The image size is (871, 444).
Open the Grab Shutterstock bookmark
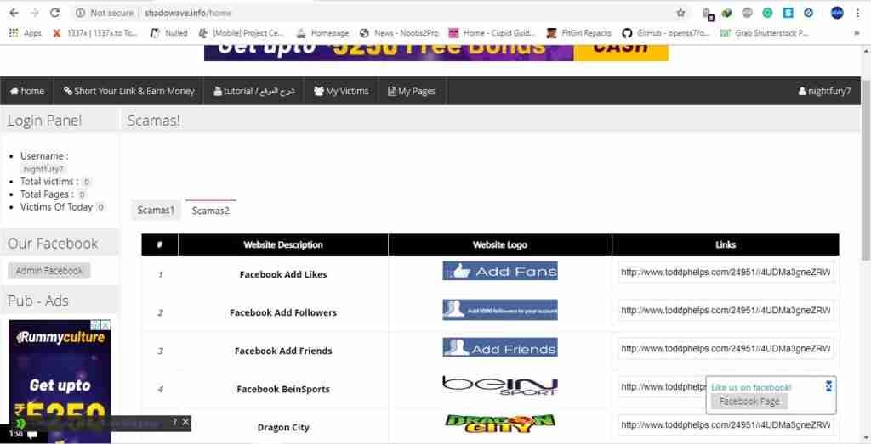765,33
